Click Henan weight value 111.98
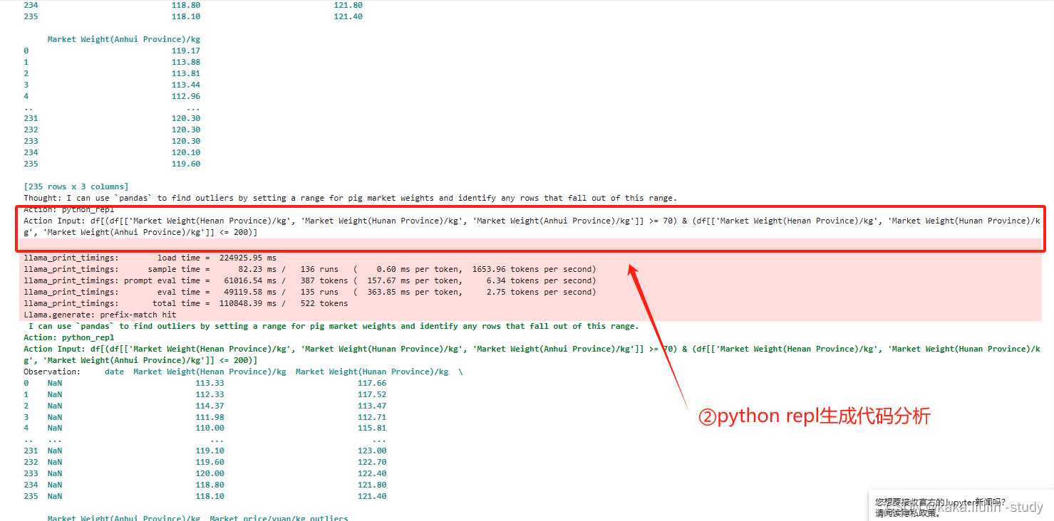The width and height of the screenshot is (1054, 521). tap(210, 417)
